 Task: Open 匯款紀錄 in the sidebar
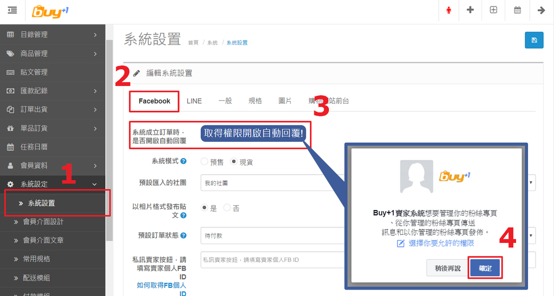tap(52, 91)
